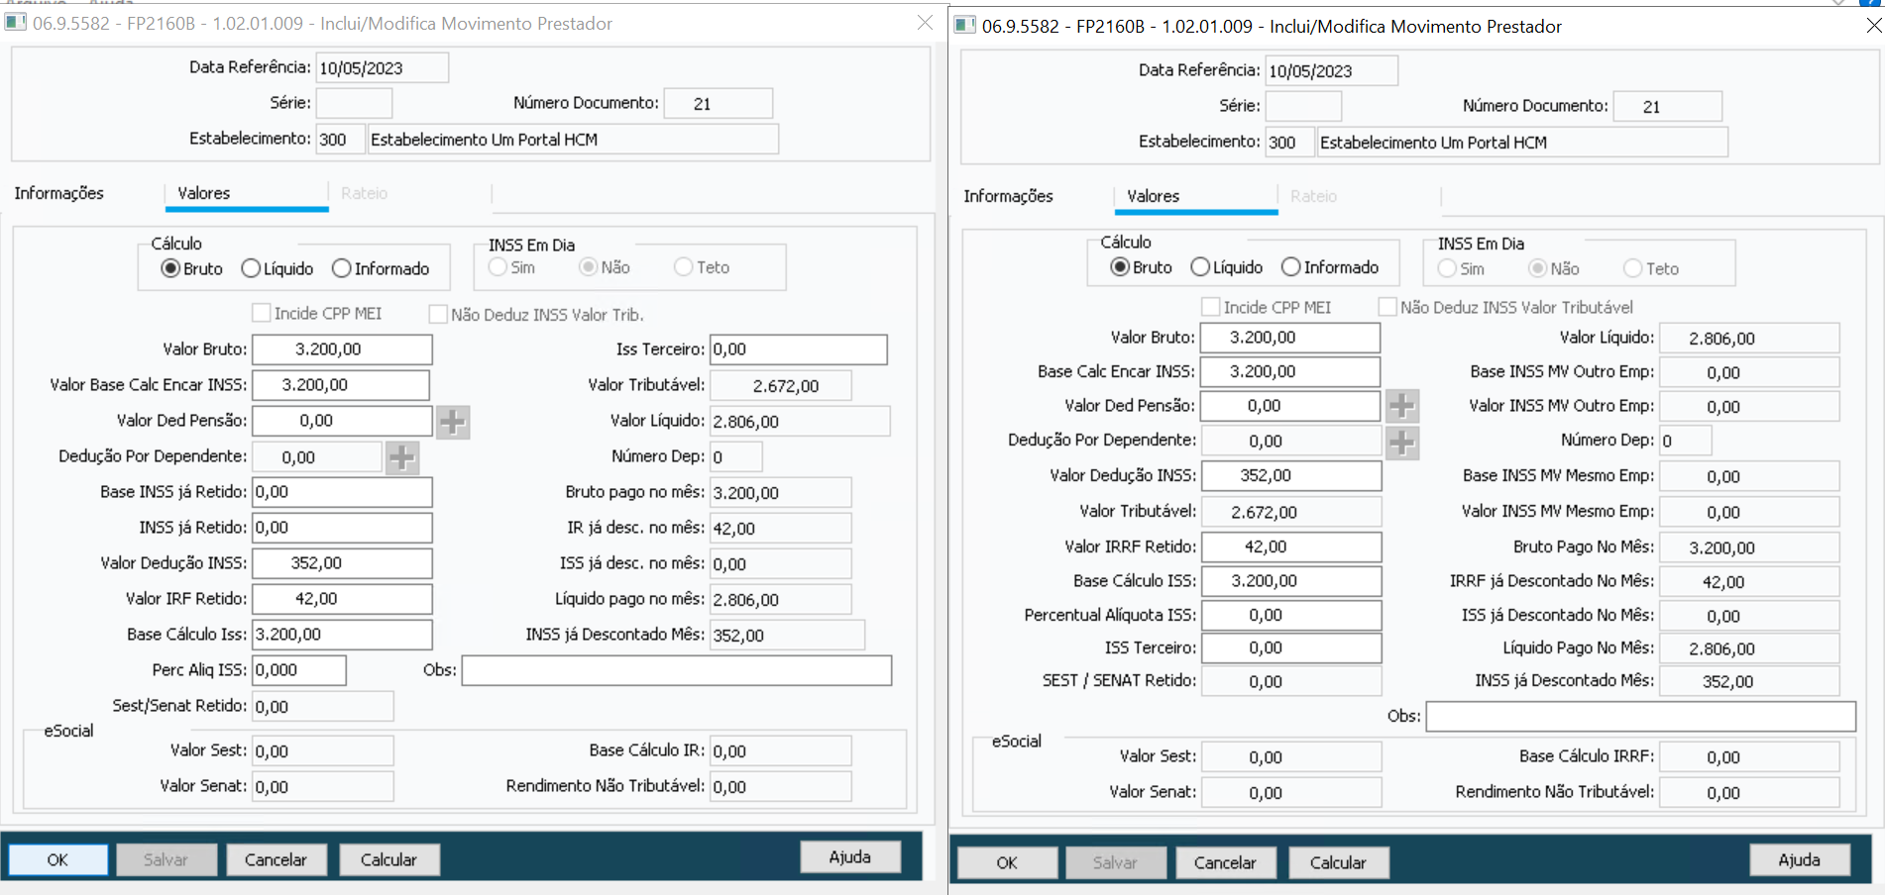Click Calcular in the left window
The width and height of the screenshot is (1885, 895).
pyautogui.click(x=388, y=859)
